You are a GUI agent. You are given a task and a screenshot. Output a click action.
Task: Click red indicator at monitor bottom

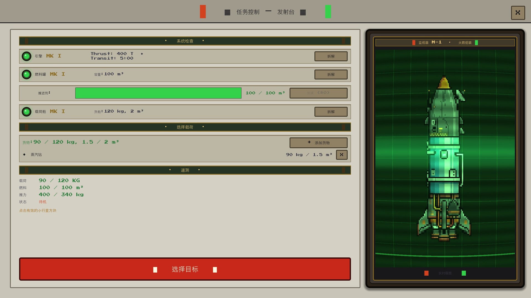pos(426,273)
